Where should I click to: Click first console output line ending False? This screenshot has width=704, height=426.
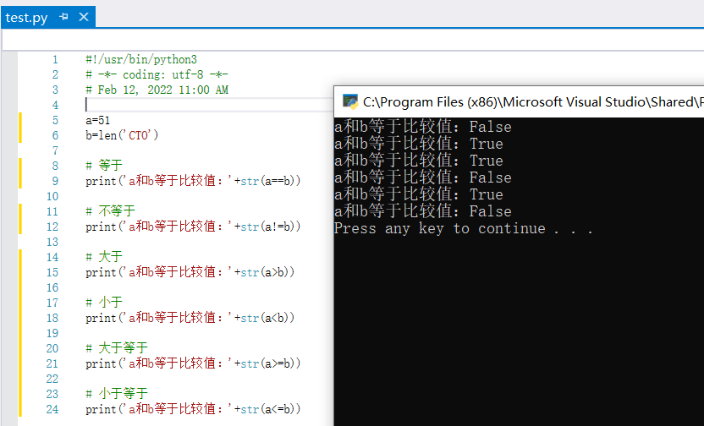pos(422,127)
